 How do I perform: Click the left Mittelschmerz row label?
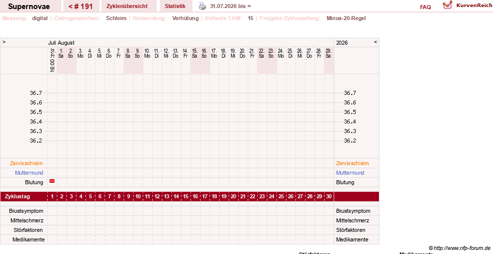(x=27, y=220)
